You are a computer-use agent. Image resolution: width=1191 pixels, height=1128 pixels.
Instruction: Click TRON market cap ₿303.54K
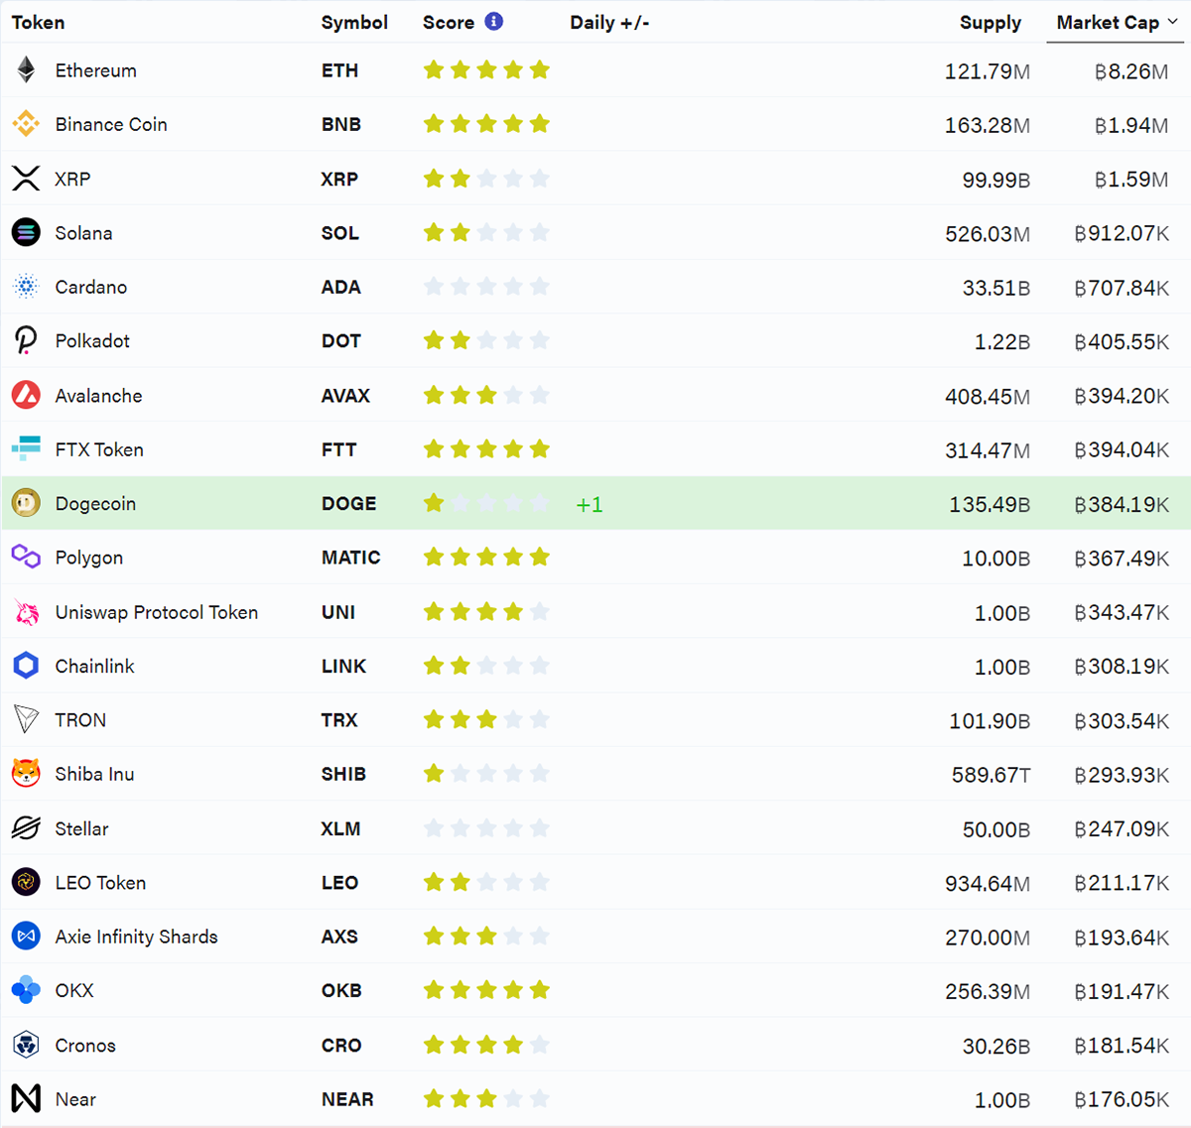tap(1123, 721)
